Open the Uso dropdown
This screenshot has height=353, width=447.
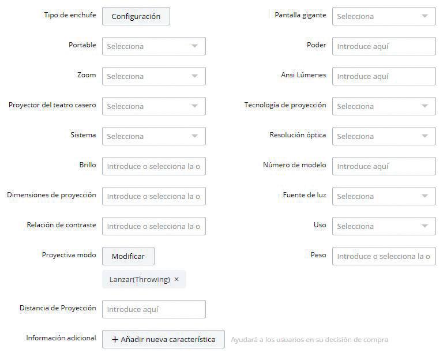coord(384,226)
